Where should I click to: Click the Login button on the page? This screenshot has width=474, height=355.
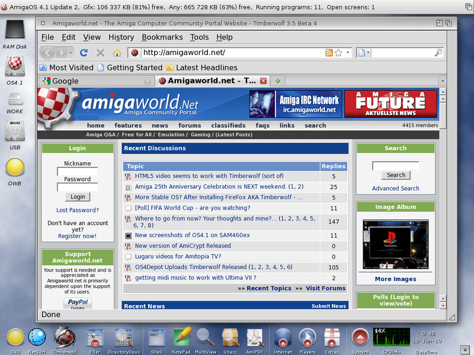78,197
